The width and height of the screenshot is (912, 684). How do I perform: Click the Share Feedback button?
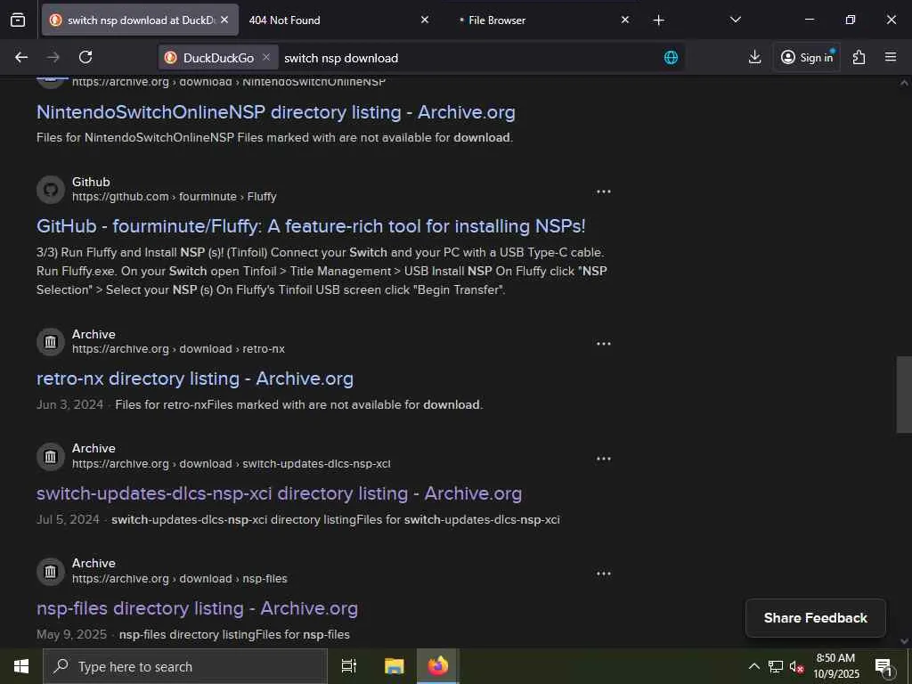(816, 618)
